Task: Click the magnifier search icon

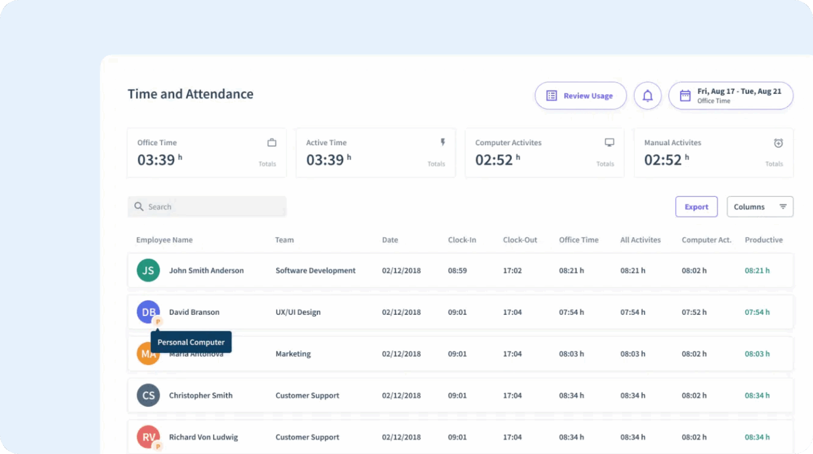Action: [x=139, y=206]
